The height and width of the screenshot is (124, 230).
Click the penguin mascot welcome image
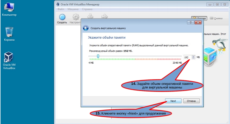pos(215,52)
